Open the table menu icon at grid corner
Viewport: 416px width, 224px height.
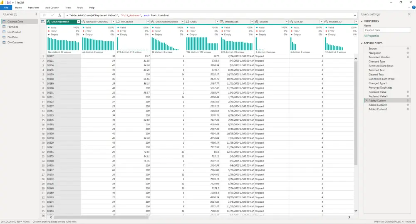pyautogui.click(x=43, y=22)
